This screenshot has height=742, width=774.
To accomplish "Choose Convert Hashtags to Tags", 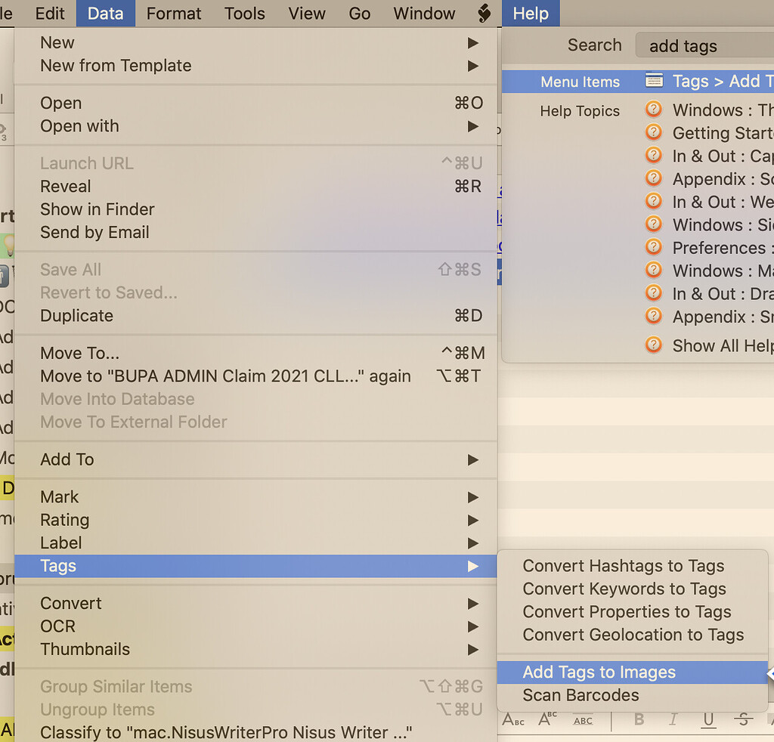I will [623, 565].
